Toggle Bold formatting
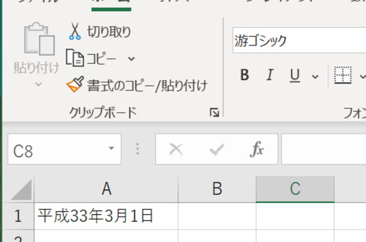The height and width of the screenshot is (242, 366). pyautogui.click(x=245, y=75)
